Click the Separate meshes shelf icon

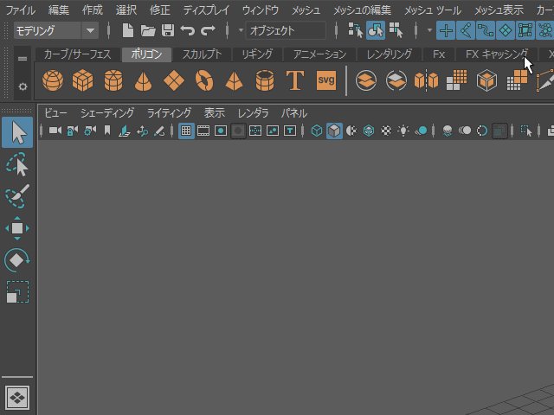[x=396, y=80]
